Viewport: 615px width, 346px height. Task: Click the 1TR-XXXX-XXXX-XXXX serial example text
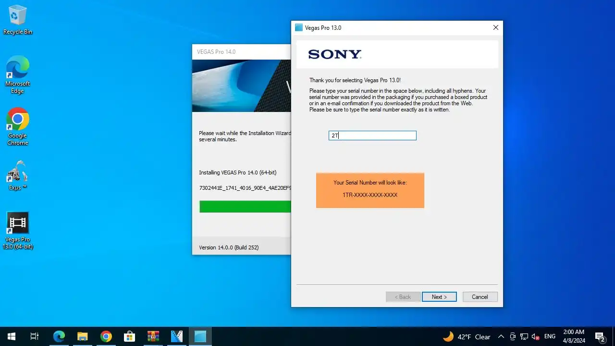coord(370,195)
